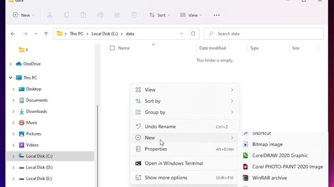This screenshot has width=334, height=187.
Task: Go forward with the right arrow
Action: [x=25, y=34]
